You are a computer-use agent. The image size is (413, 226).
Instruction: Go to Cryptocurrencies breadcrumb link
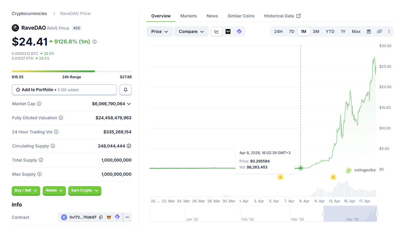point(29,14)
